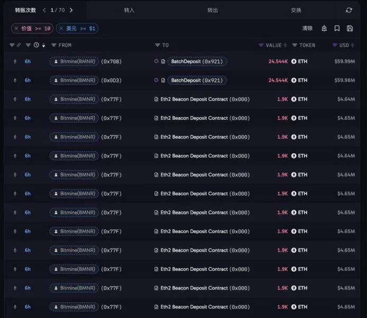Screen dimensions: 367x318
Task: Open the TOKEN column filter
Action: [295, 45]
